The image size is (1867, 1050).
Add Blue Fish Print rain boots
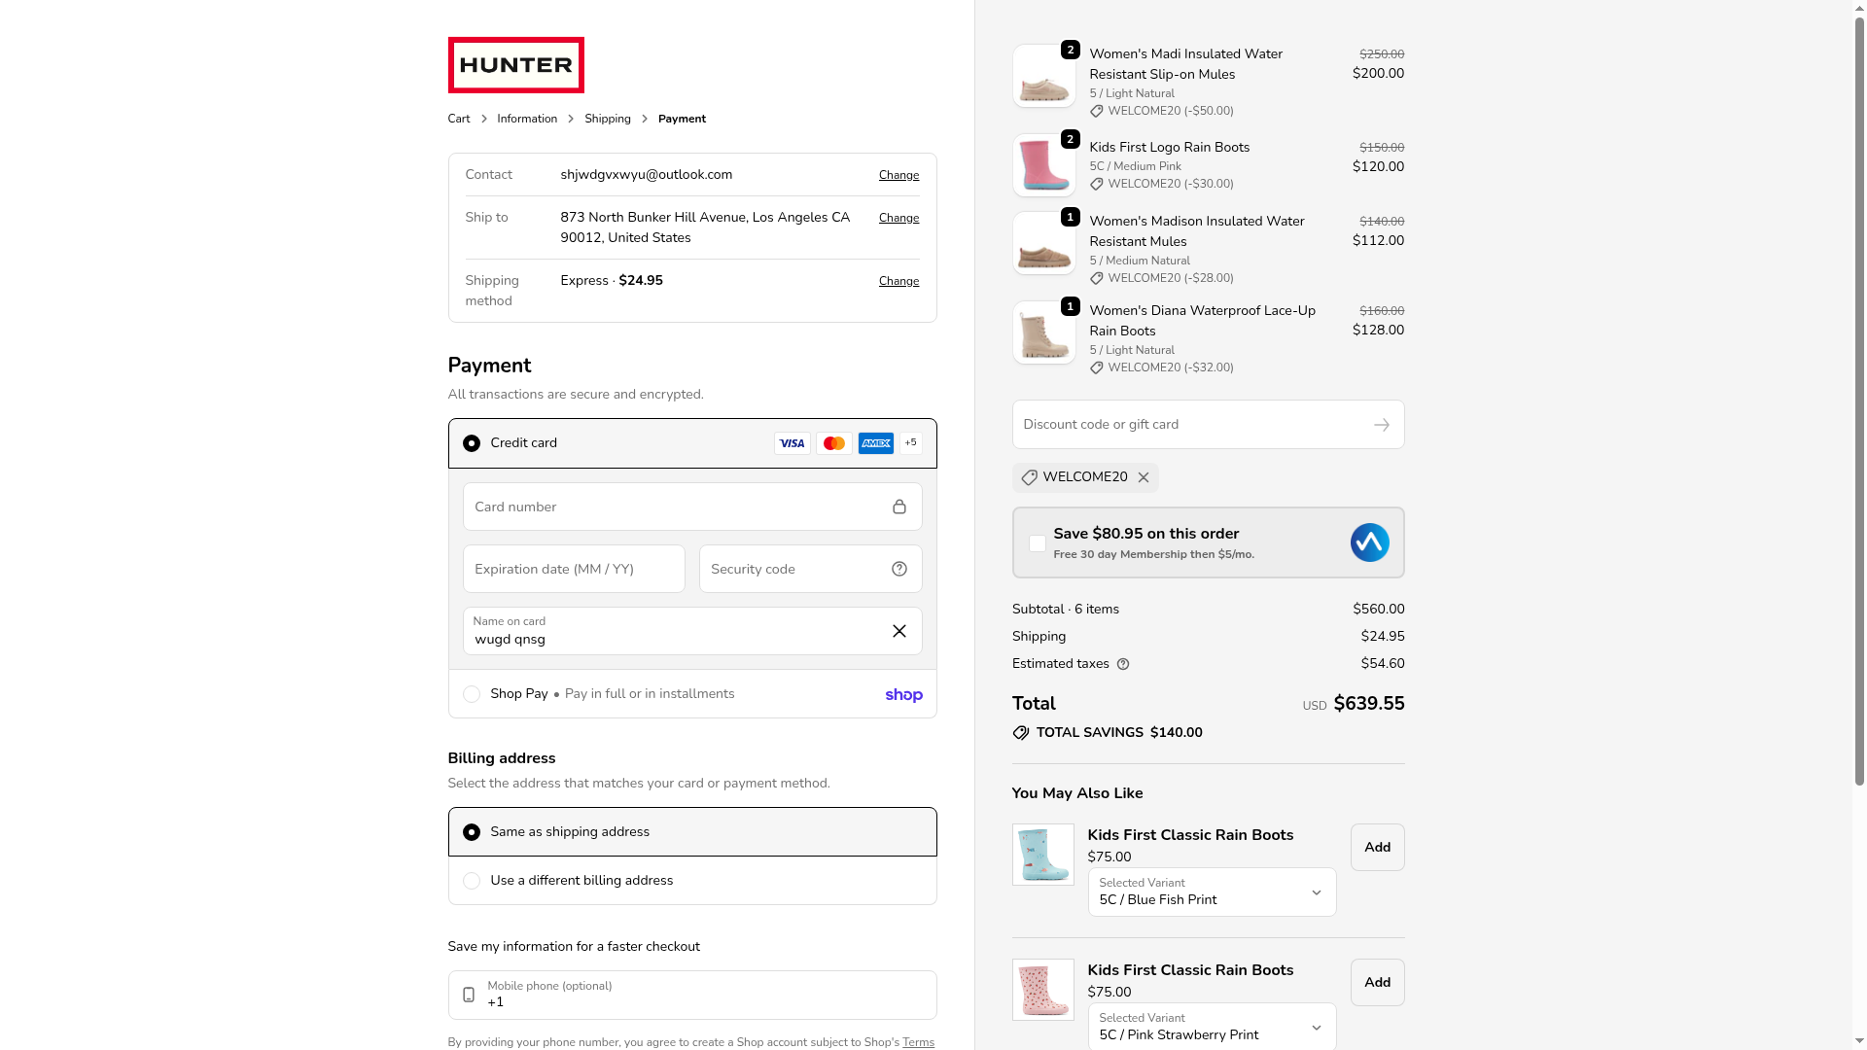pyautogui.click(x=1377, y=848)
